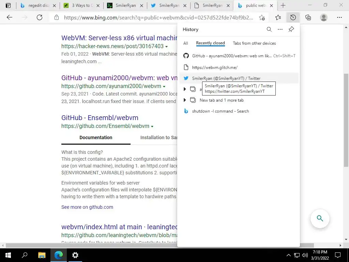
Task: Open GitHub - Ensembl/webvm result link
Action: (100, 118)
